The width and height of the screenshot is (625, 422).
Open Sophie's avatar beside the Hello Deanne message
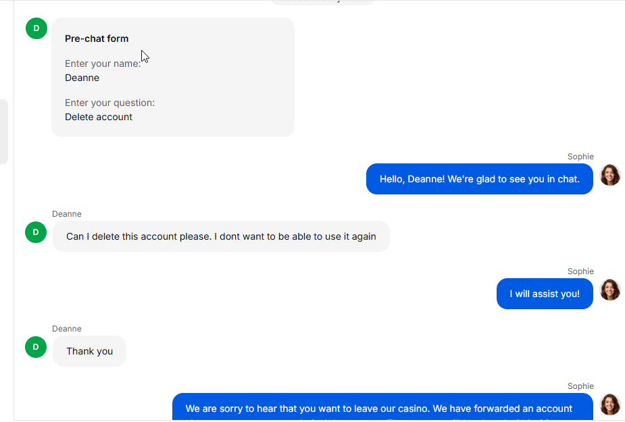tap(610, 175)
